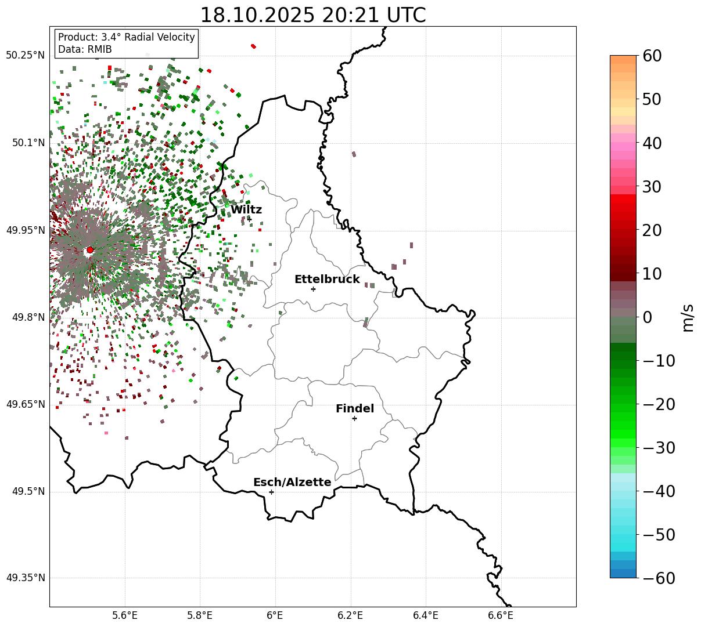Select the Esch/Alzette city label
Screen dimensions: 701x627
(x=292, y=483)
